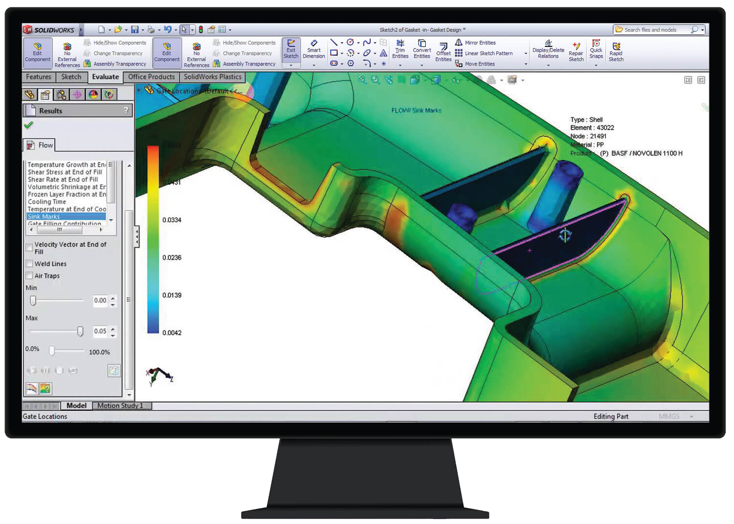
Task: Open the PropertyManager tab icon
Action: [x=46, y=94]
